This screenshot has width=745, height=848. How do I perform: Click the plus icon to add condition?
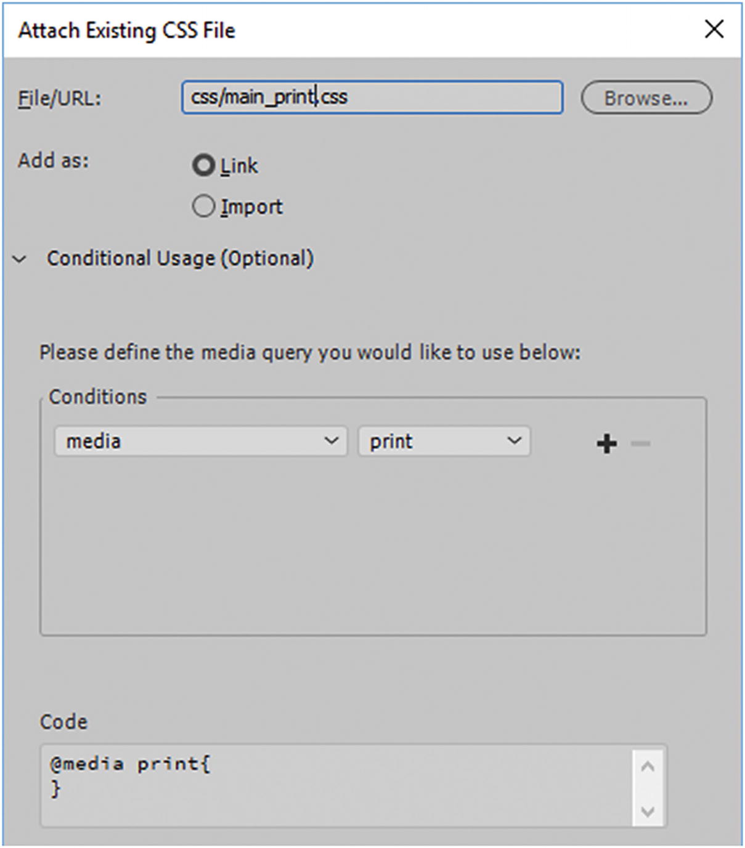[606, 443]
